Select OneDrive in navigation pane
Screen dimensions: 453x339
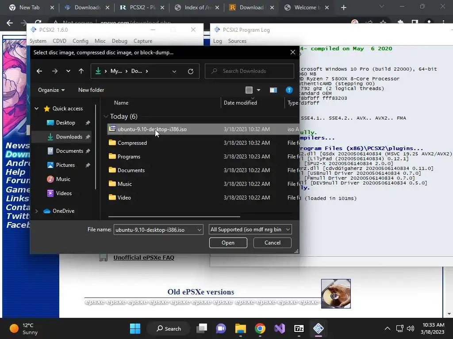(63, 211)
